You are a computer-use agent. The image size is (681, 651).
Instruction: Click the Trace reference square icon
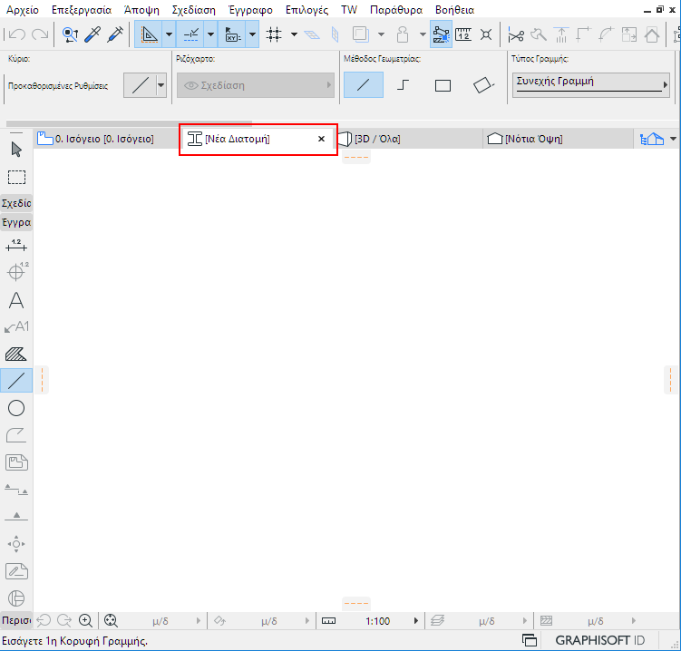(x=361, y=34)
